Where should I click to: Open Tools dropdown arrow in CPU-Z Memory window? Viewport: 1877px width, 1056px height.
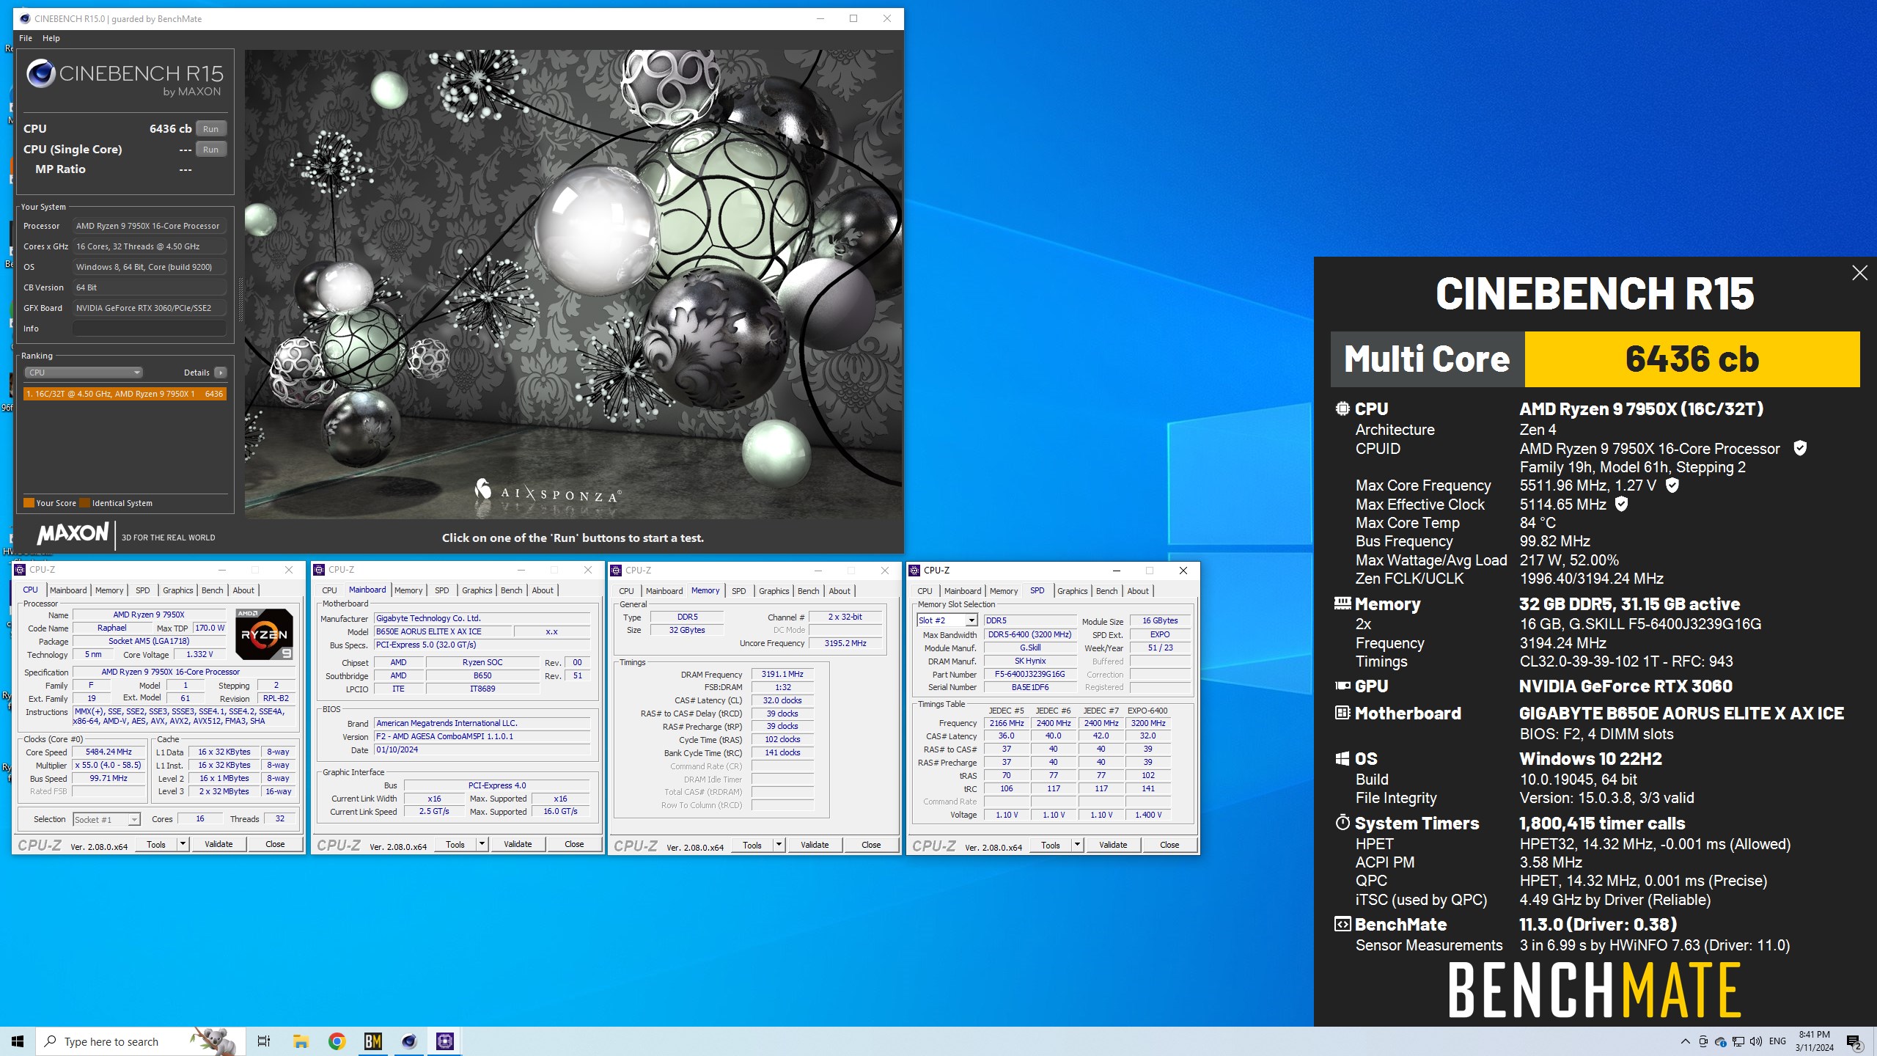(779, 845)
